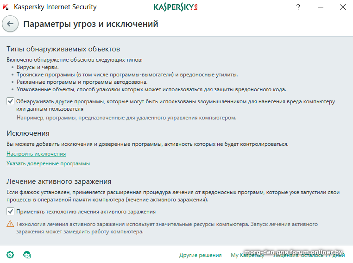The height and width of the screenshot is (263, 353).
Task: Click the 'Упакованные объекты' list item
Action: [151, 89]
